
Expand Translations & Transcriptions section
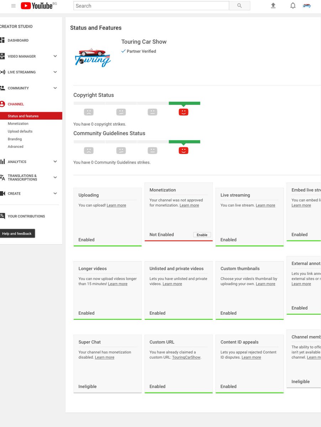pyautogui.click(x=55, y=178)
